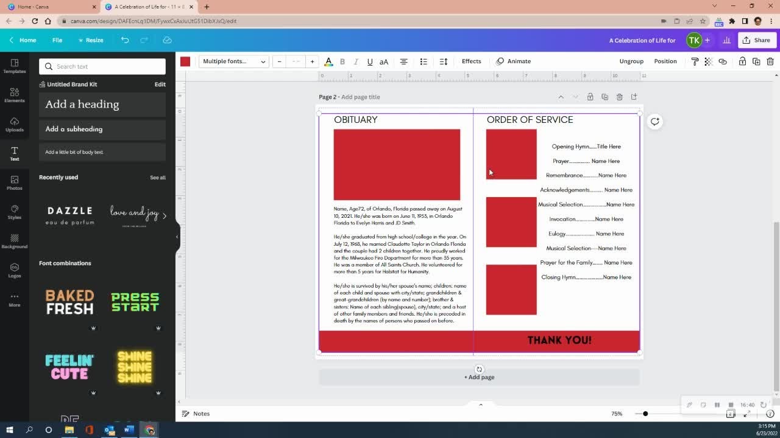Image resolution: width=780 pixels, height=438 pixels.
Task: Toggle Underline formatting
Action: [370, 61]
